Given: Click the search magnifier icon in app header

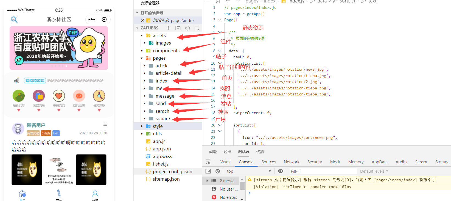Looking at the screenshot, I should [x=14, y=20].
